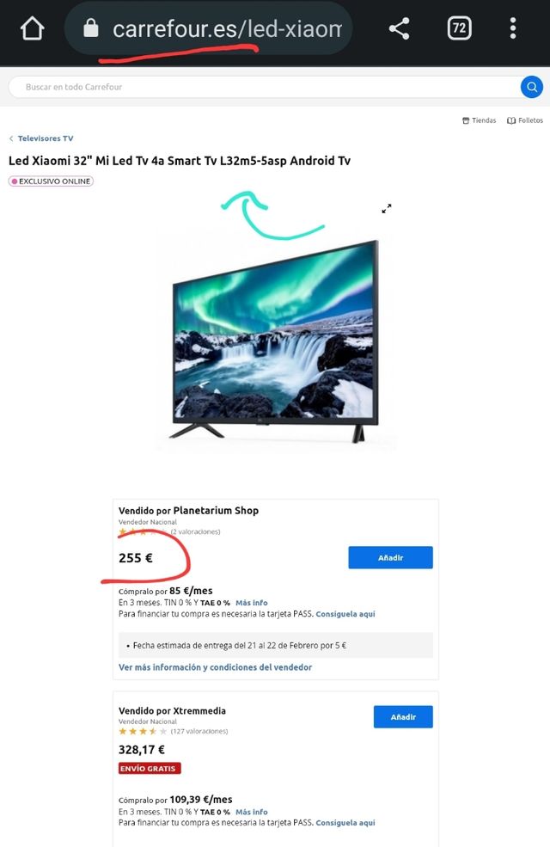Open the browser three-dot menu
550x847 pixels.
pyautogui.click(x=513, y=28)
